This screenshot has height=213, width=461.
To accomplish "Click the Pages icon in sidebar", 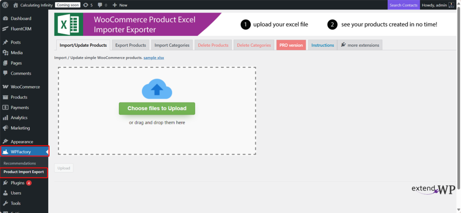I will (5, 63).
